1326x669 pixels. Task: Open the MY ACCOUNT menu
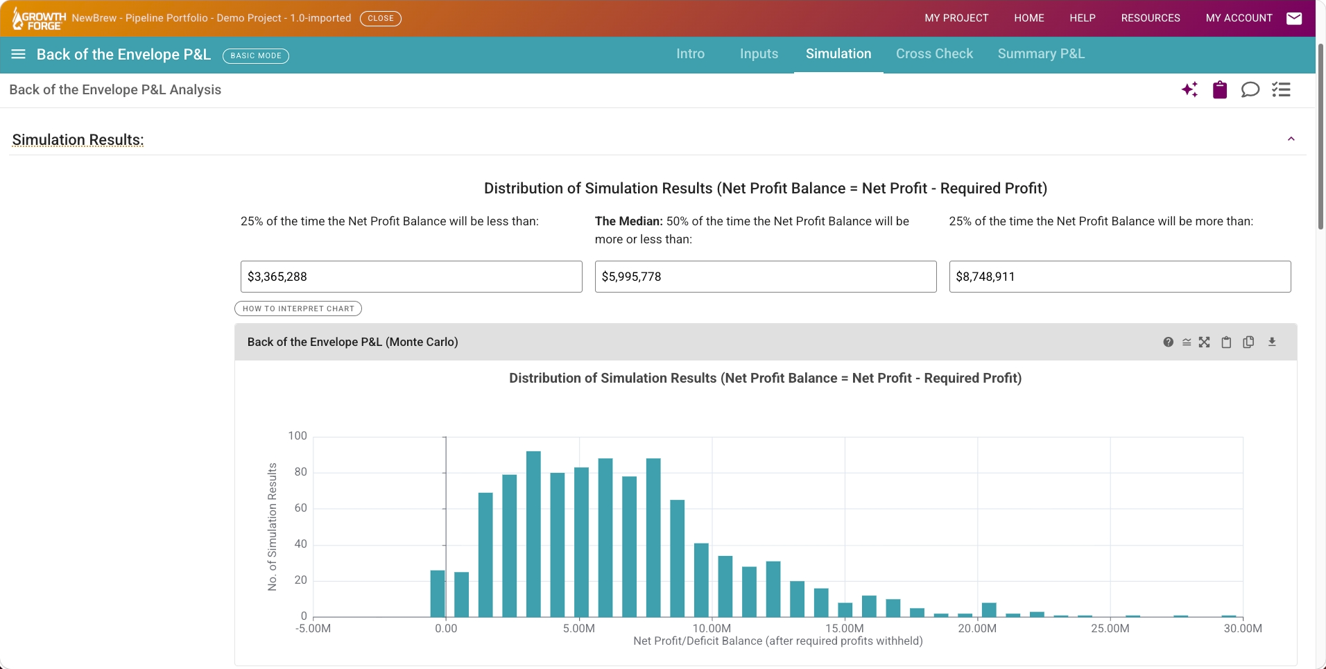1239,18
